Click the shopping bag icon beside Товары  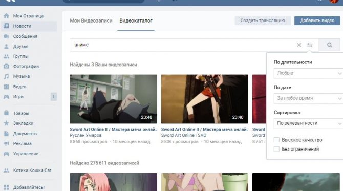[6, 113]
